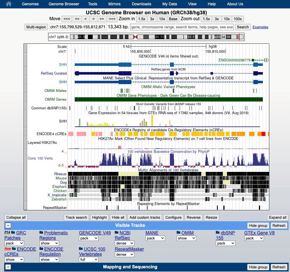This screenshot has height=272, width=290.
Task: Open the Examples link
Action: coord(260,27)
